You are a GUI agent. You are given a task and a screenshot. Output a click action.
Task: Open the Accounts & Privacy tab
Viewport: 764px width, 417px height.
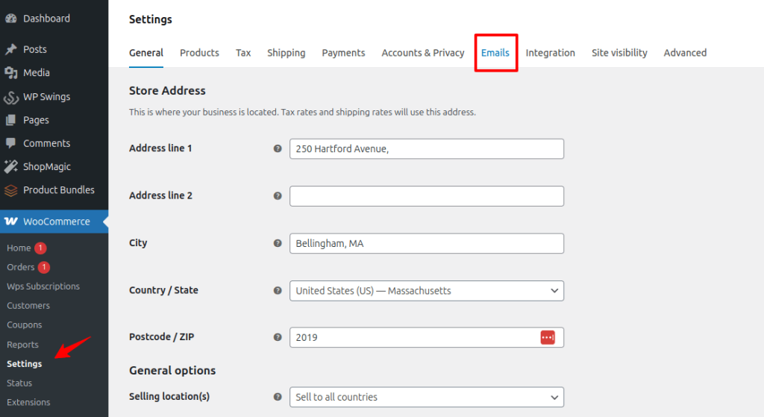[423, 53]
